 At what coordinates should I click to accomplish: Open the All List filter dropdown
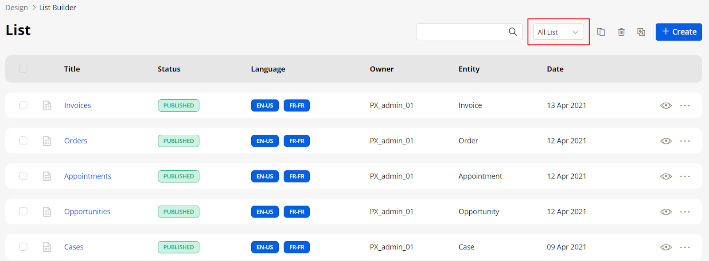tap(558, 32)
